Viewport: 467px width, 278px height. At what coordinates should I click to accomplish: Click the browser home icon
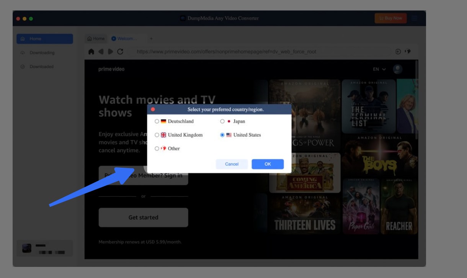pyautogui.click(x=91, y=51)
